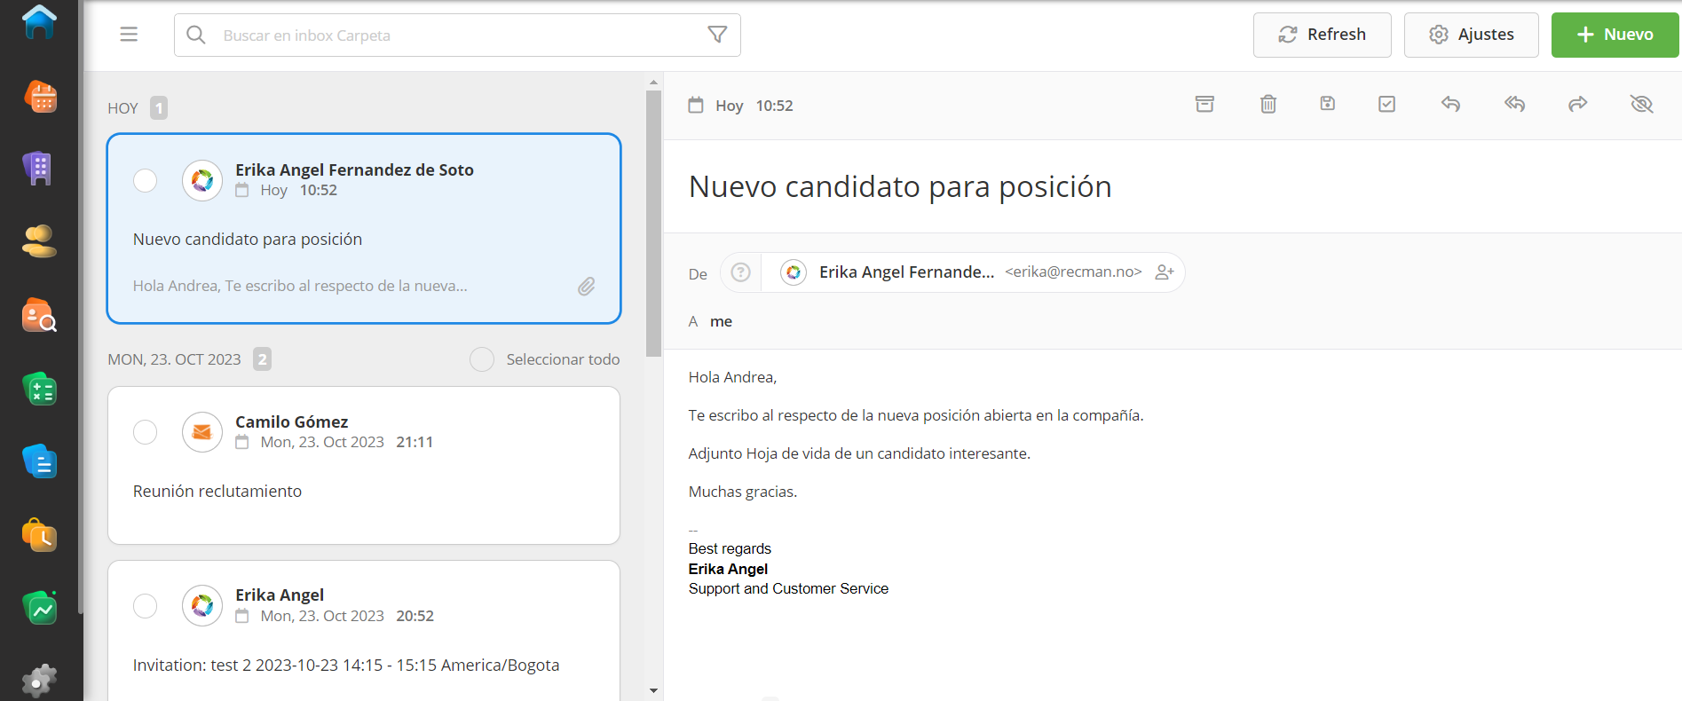This screenshot has height=701, width=1682.
Task: Click the checkmark task icon
Action: coord(1386,105)
